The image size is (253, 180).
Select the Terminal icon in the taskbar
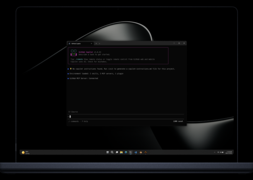(x=131, y=152)
